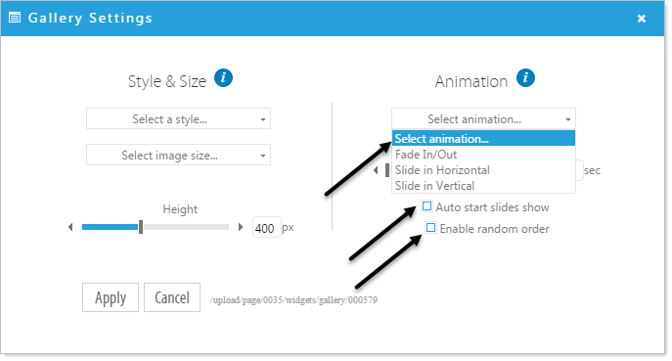The image size is (672, 361).
Task: Click the Animation info icon
Action: [x=525, y=78]
